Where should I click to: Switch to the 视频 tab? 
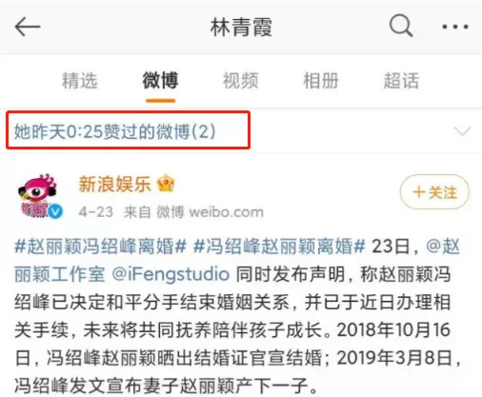pos(240,80)
